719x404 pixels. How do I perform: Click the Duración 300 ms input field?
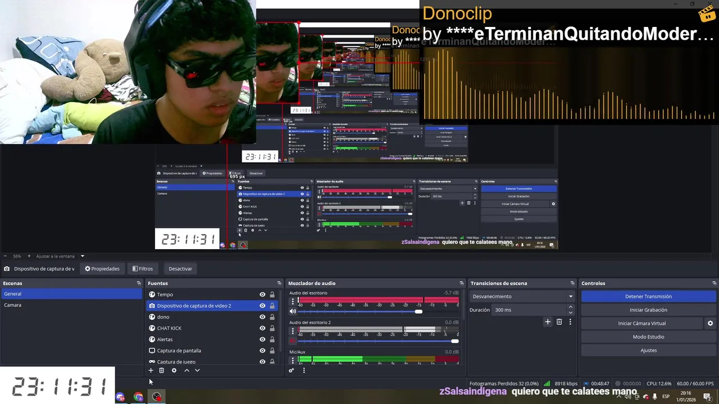[x=529, y=310]
